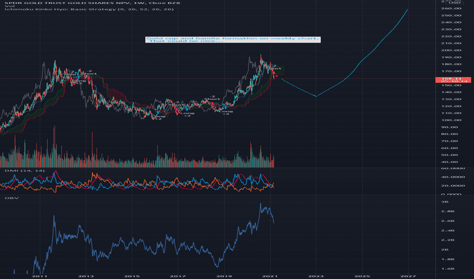Viewport: 474px width, 279px height.
Task: Click the 110.00 price axis label
Action: (x=451, y=113)
